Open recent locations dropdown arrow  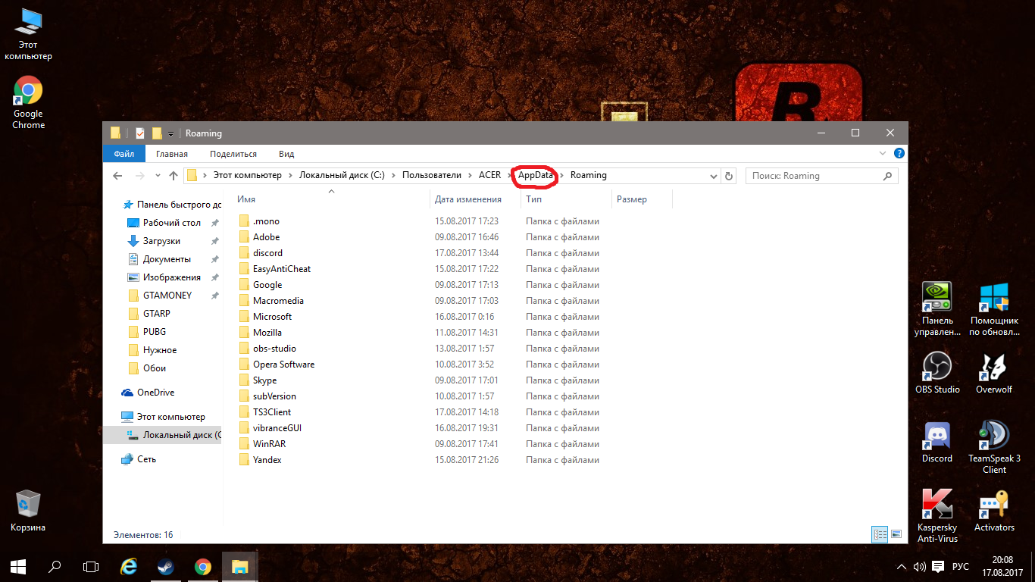[x=158, y=176]
